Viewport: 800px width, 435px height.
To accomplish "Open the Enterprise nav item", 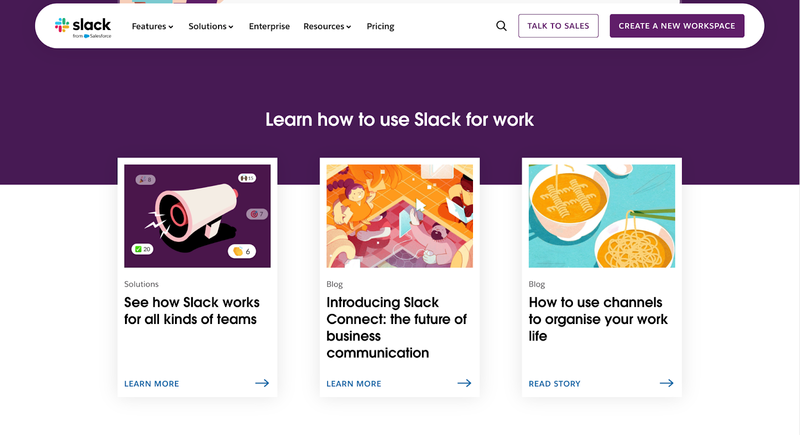I will [x=269, y=26].
